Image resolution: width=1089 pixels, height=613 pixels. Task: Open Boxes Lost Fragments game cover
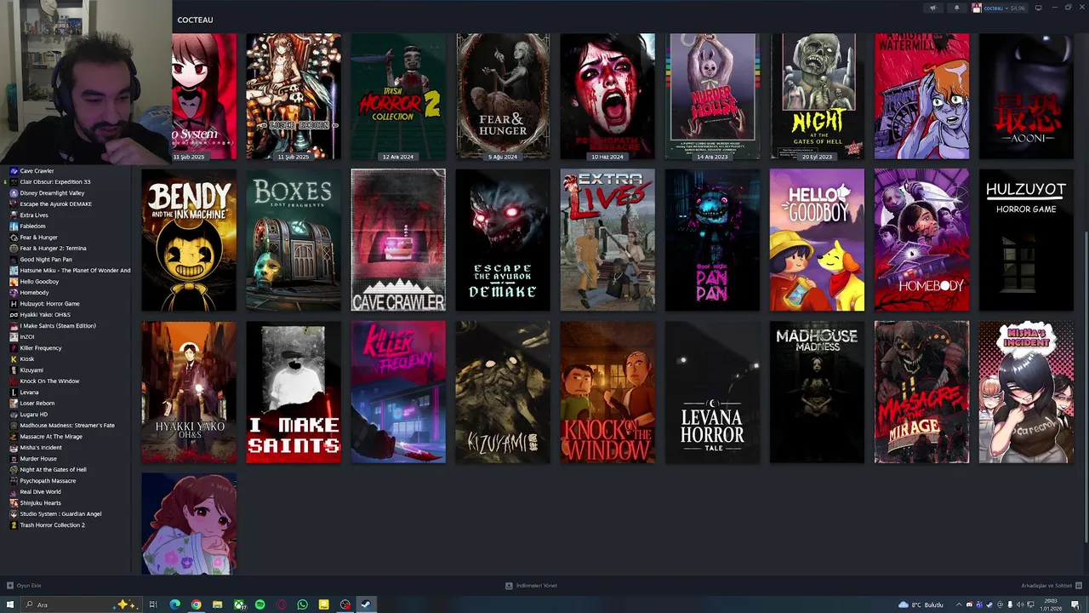[x=294, y=240]
